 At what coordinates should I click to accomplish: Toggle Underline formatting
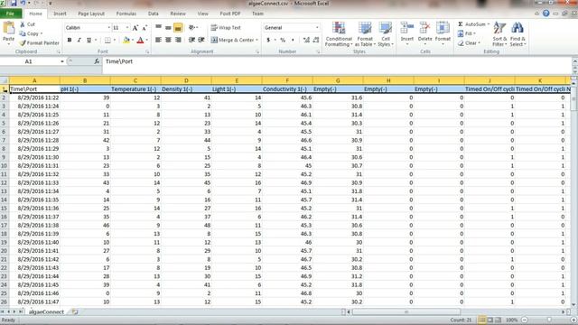(89, 40)
